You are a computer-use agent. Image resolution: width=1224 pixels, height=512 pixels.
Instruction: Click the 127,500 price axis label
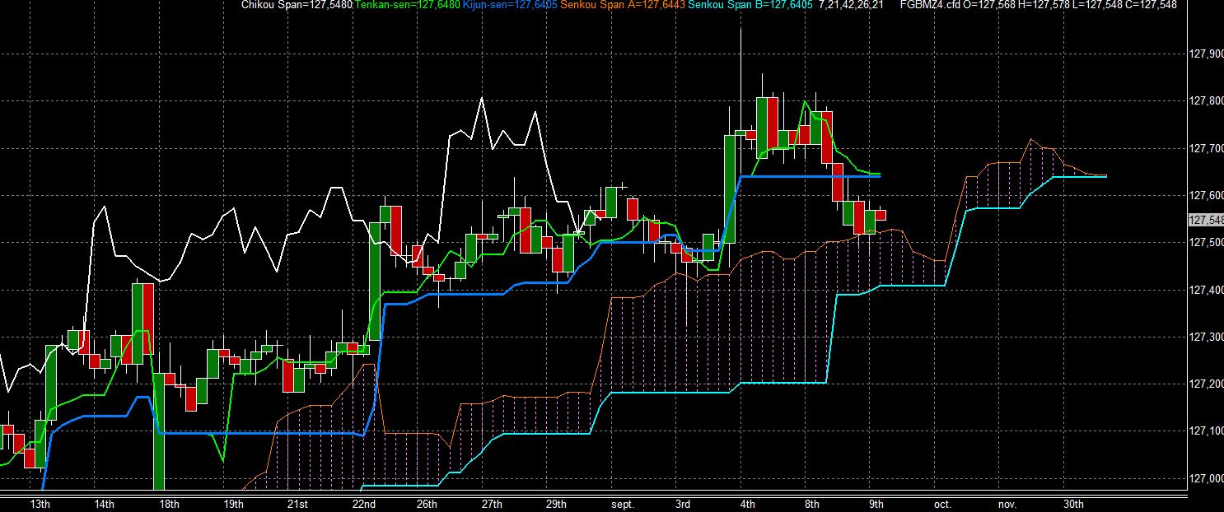1207,243
